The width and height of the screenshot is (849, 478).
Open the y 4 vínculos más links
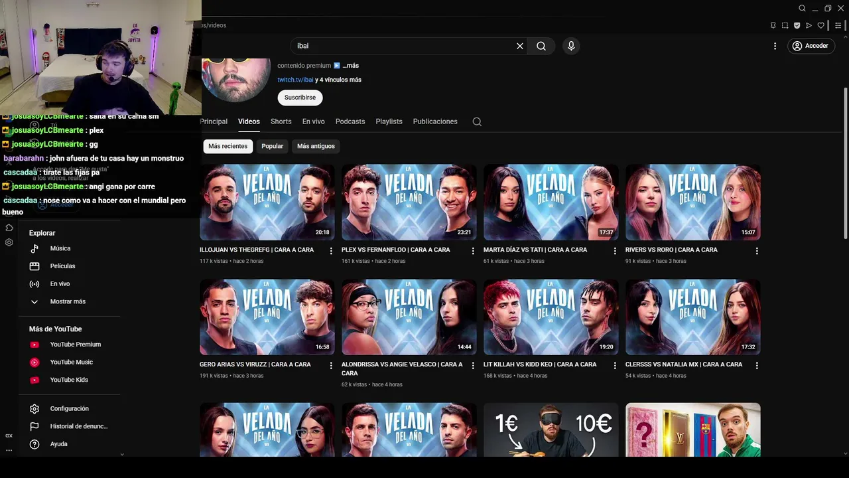[x=338, y=80]
